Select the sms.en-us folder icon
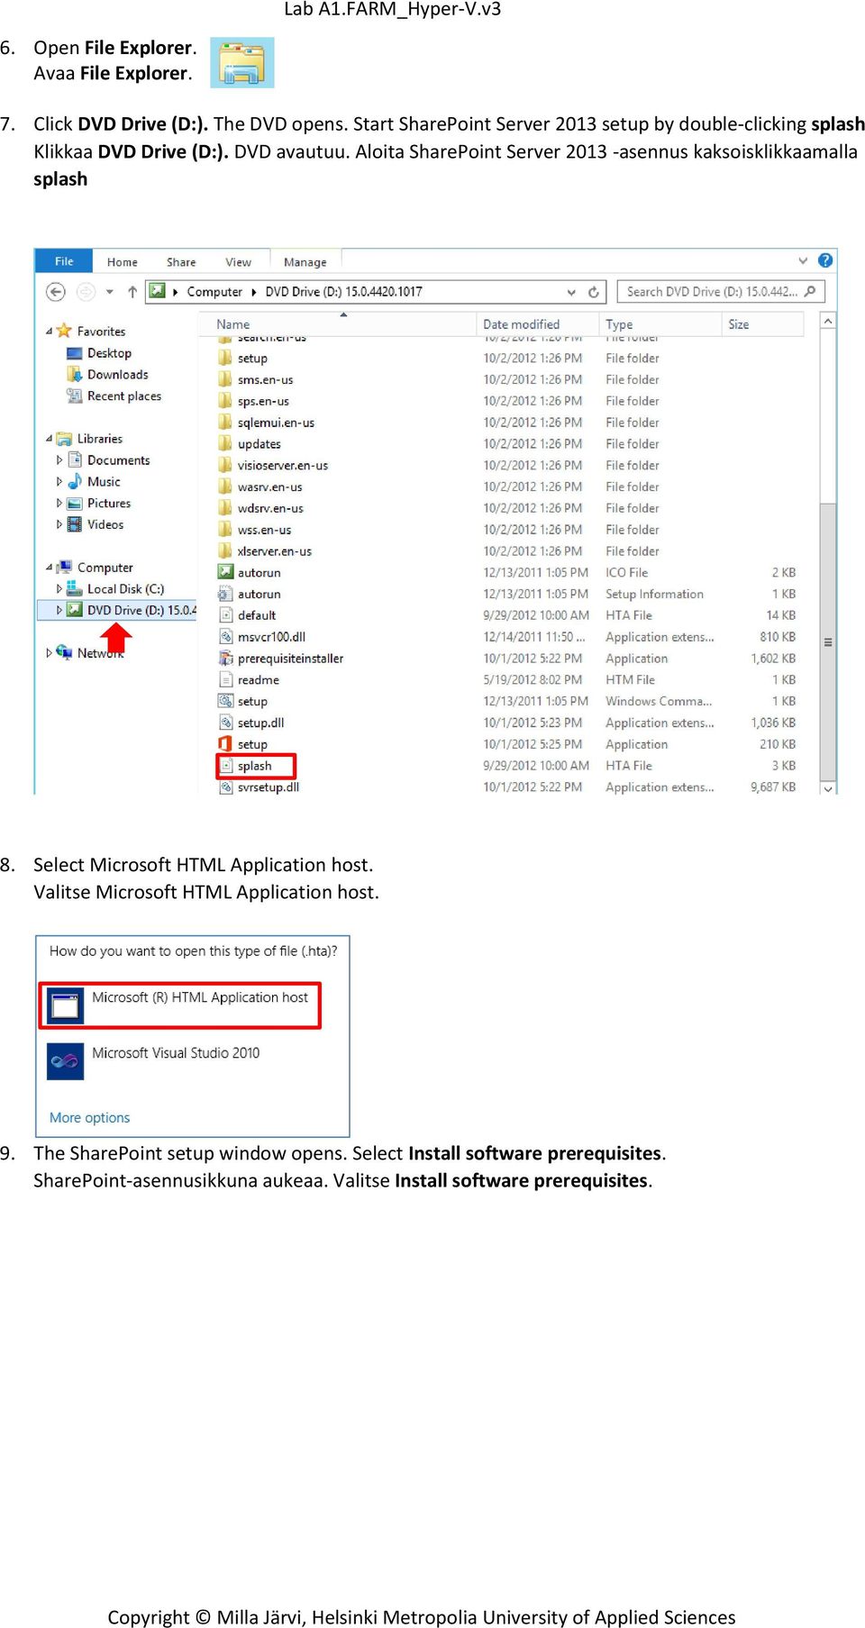The image size is (865, 1628). [x=225, y=379]
